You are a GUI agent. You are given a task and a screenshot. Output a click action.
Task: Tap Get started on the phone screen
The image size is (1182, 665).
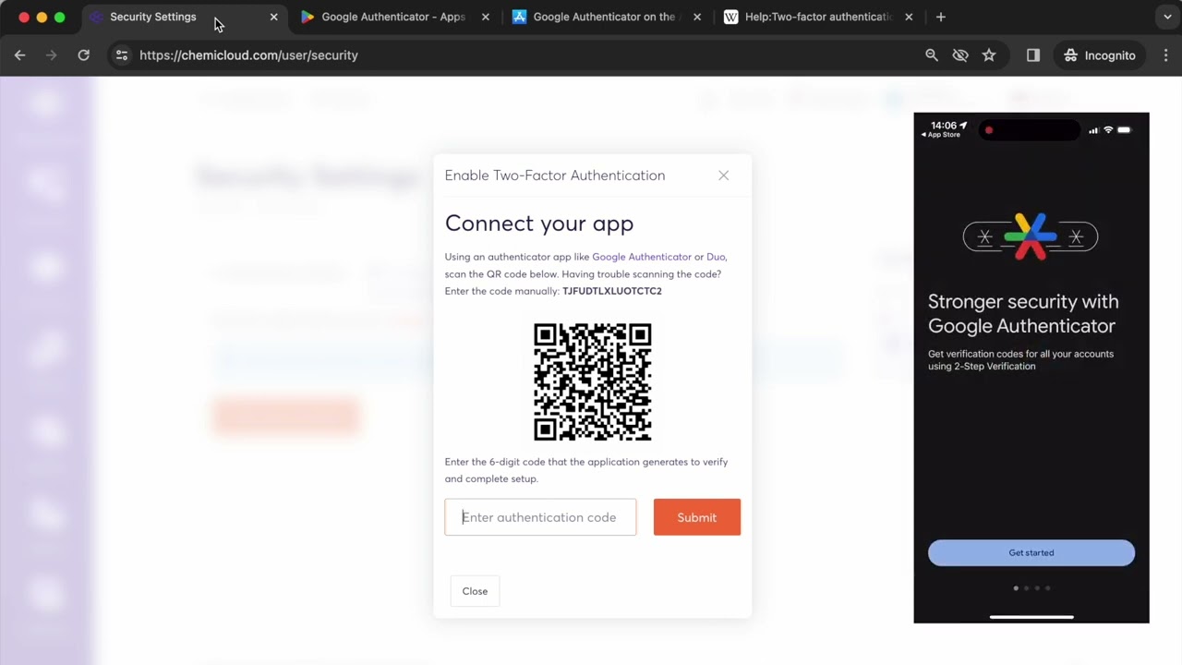[1031, 552]
